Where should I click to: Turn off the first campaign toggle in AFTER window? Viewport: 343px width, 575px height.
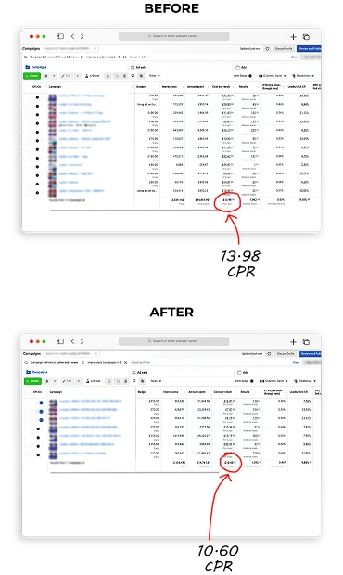point(40,402)
